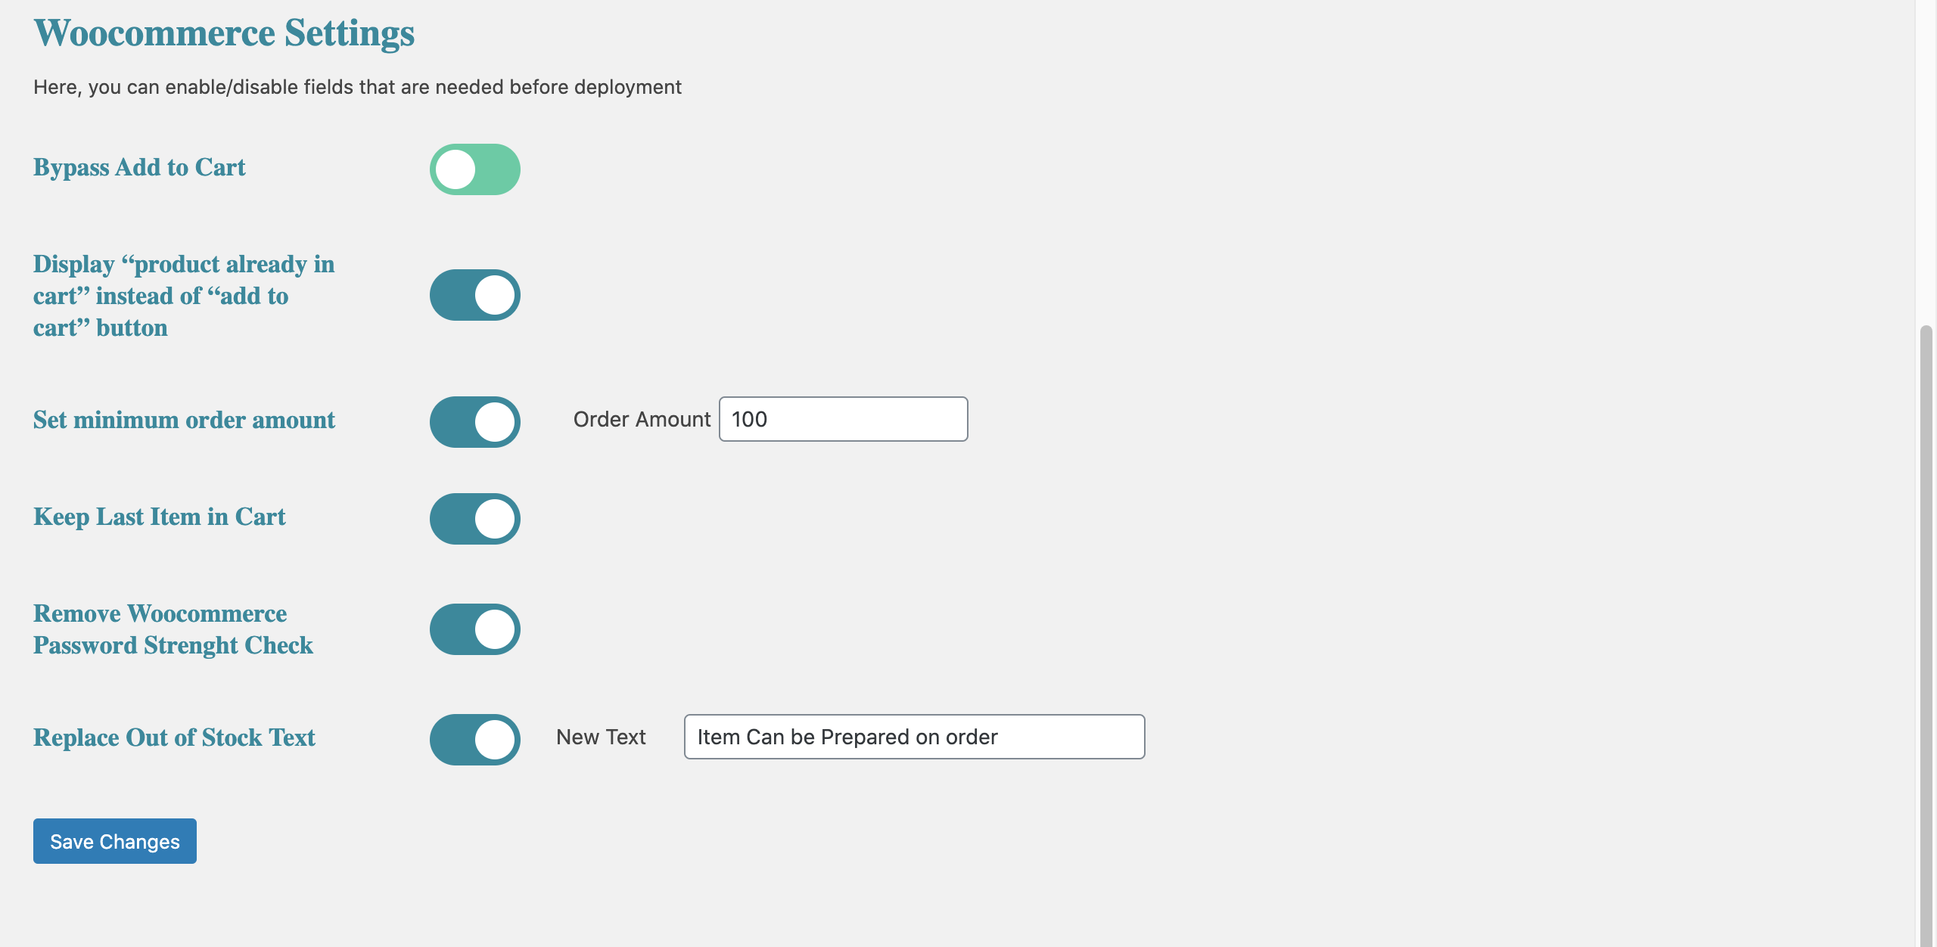
Task: Click the New Text label
Action: (x=601, y=737)
